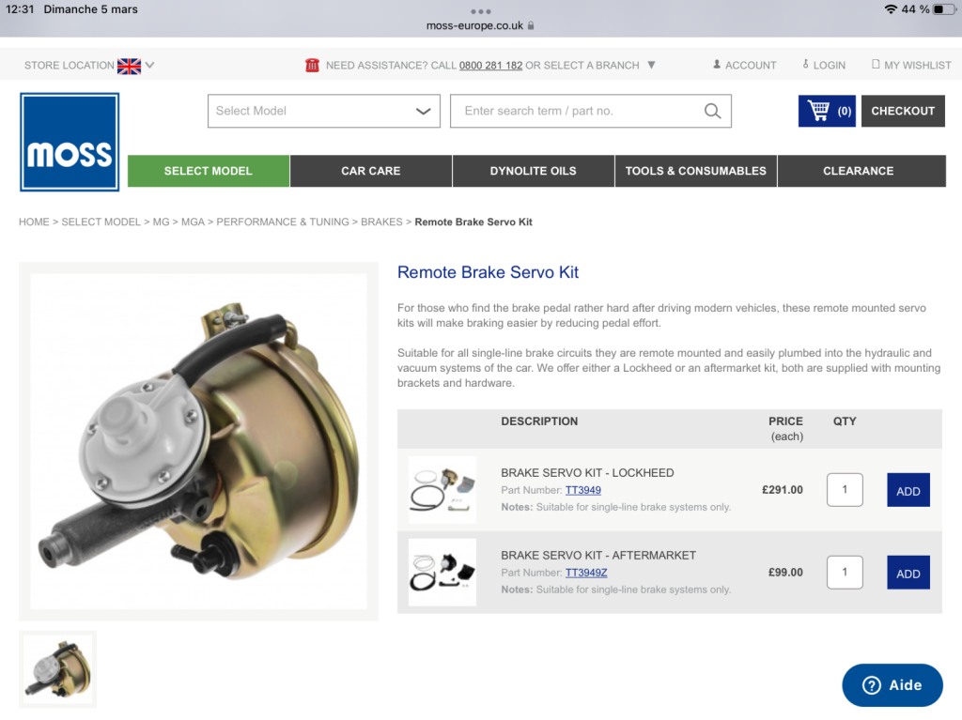Click quantity field for Lockheed kit

(845, 489)
